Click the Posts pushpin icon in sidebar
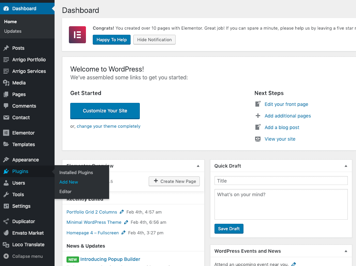Screen dimensions: 356x266 (x=6, y=48)
